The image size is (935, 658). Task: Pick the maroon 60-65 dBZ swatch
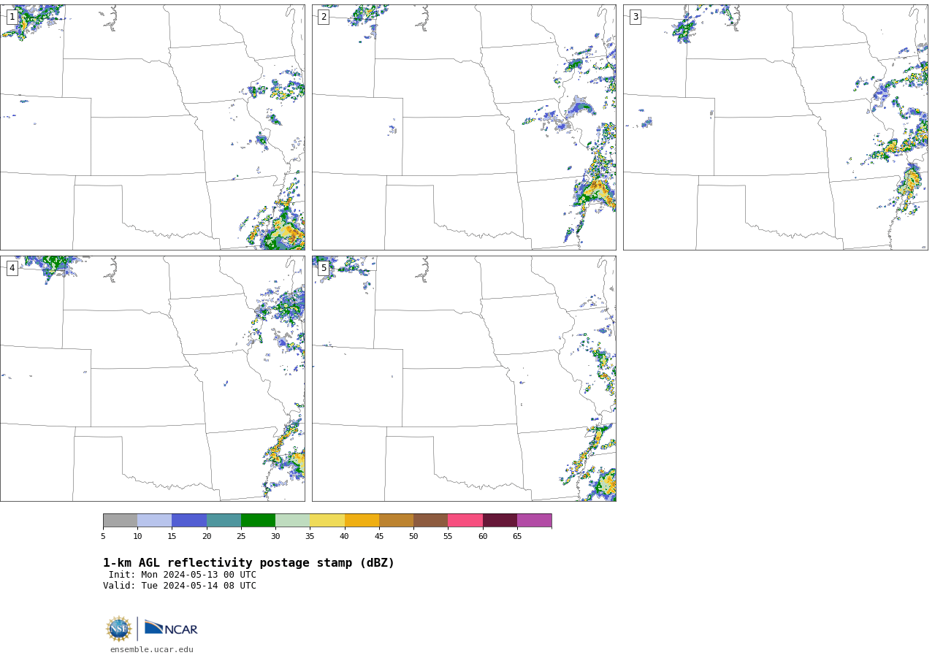[500, 520]
